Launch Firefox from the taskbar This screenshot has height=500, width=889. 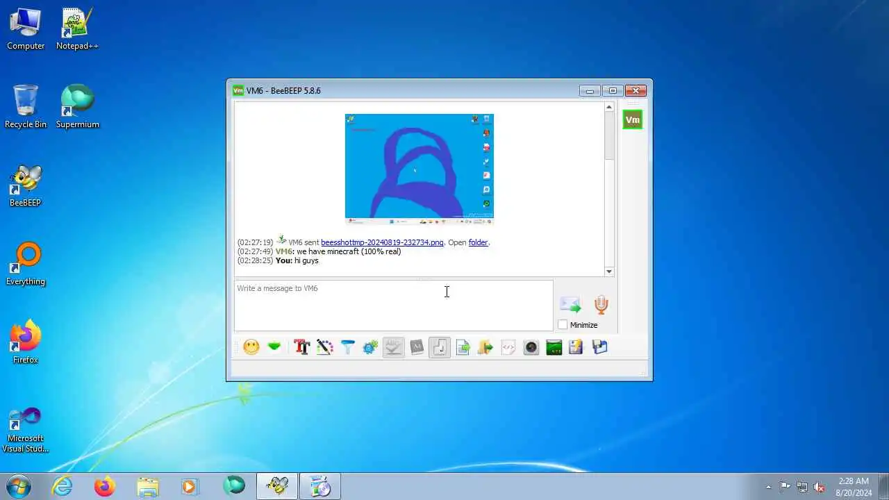click(x=105, y=486)
